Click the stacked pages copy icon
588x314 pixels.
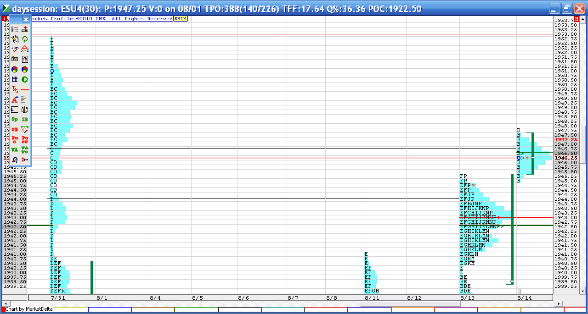click(x=15, y=39)
